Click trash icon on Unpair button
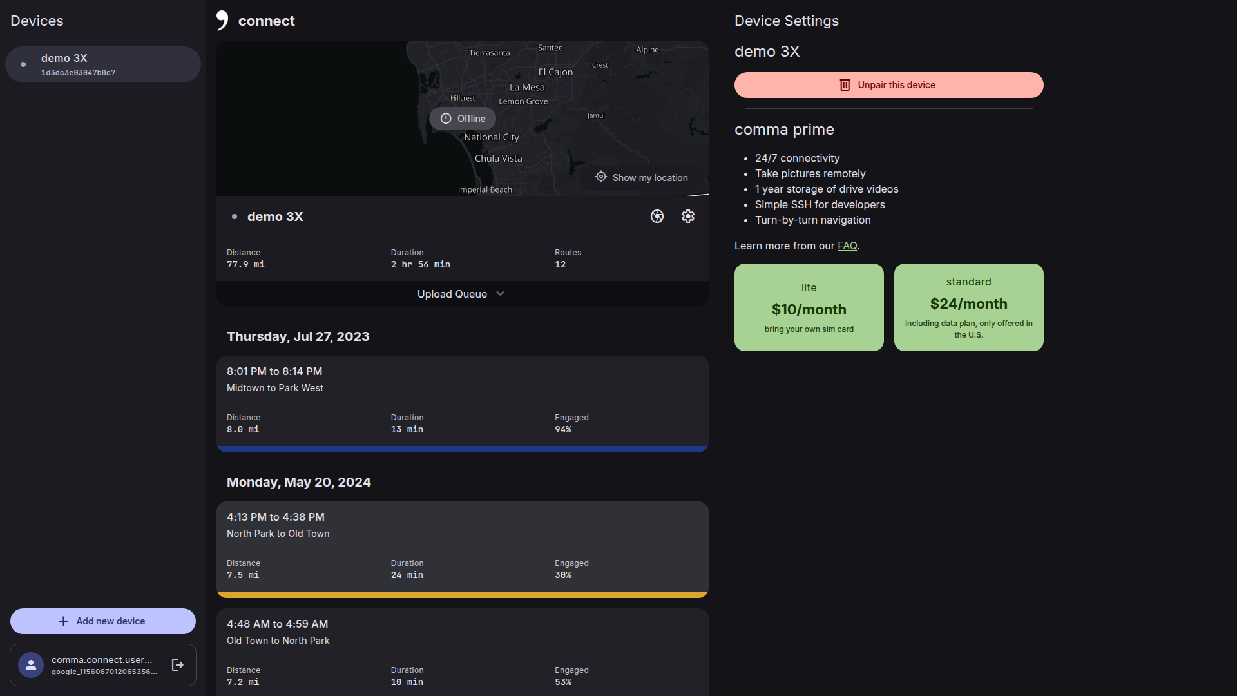Viewport: 1237px width, 696px height. pos(845,85)
